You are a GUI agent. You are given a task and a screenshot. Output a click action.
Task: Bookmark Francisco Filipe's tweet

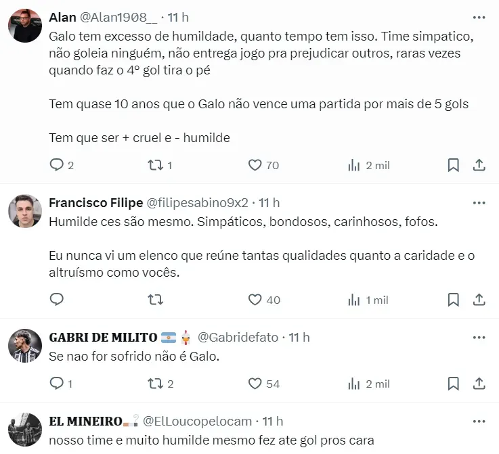coord(454,300)
